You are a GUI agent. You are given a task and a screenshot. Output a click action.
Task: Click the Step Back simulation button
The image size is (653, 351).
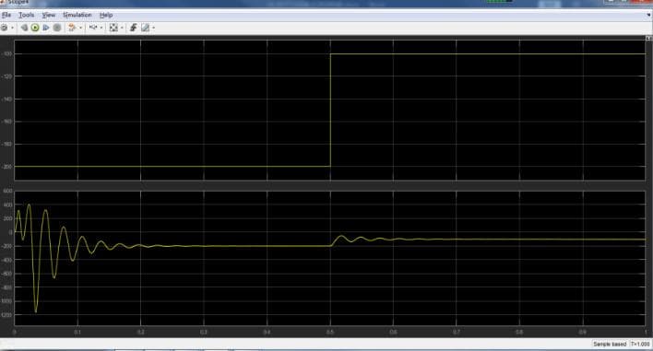pyautogui.click(x=24, y=28)
